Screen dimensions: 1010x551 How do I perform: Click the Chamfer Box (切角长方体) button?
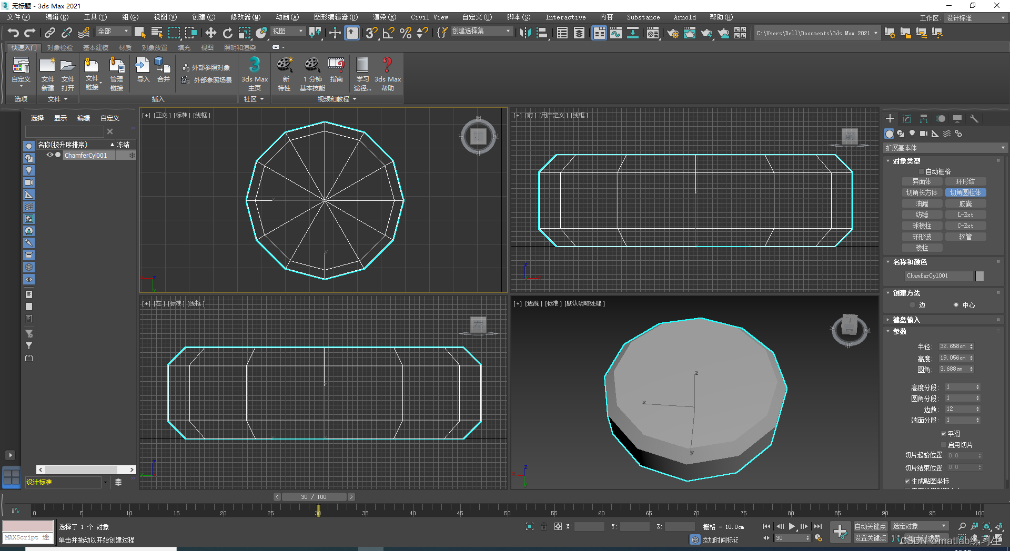pyautogui.click(x=922, y=192)
